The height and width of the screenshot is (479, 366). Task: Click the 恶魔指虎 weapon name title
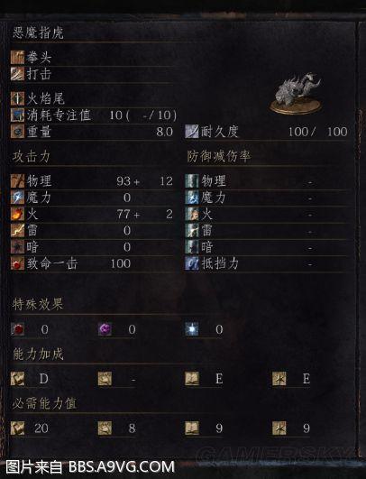click(x=38, y=33)
